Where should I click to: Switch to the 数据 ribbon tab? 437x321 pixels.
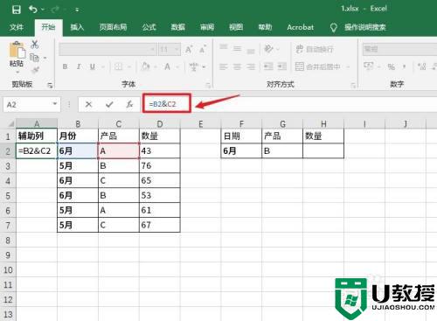(x=178, y=27)
